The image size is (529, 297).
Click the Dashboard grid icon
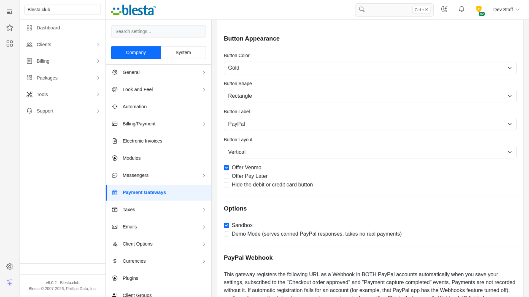click(29, 28)
